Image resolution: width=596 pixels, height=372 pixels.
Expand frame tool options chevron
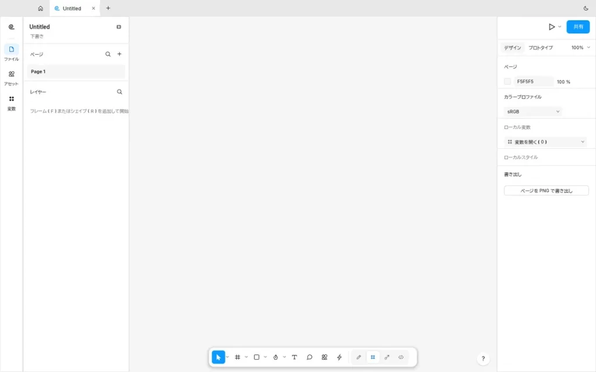tap(246, 357)
